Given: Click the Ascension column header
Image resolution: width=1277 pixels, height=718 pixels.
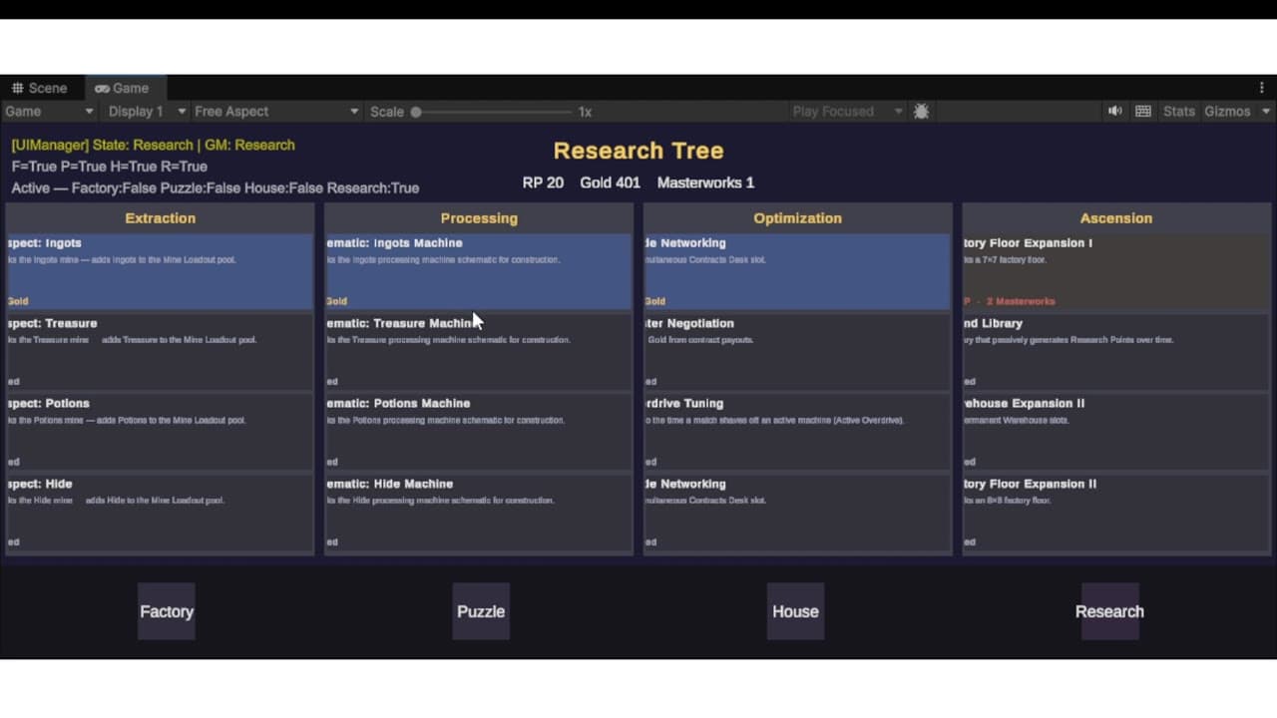Looking at the screenshot, I should coord(1116,217).
